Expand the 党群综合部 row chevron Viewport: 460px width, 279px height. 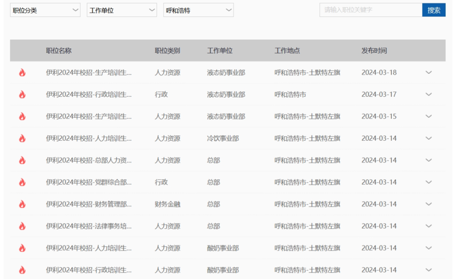(428, 183)
